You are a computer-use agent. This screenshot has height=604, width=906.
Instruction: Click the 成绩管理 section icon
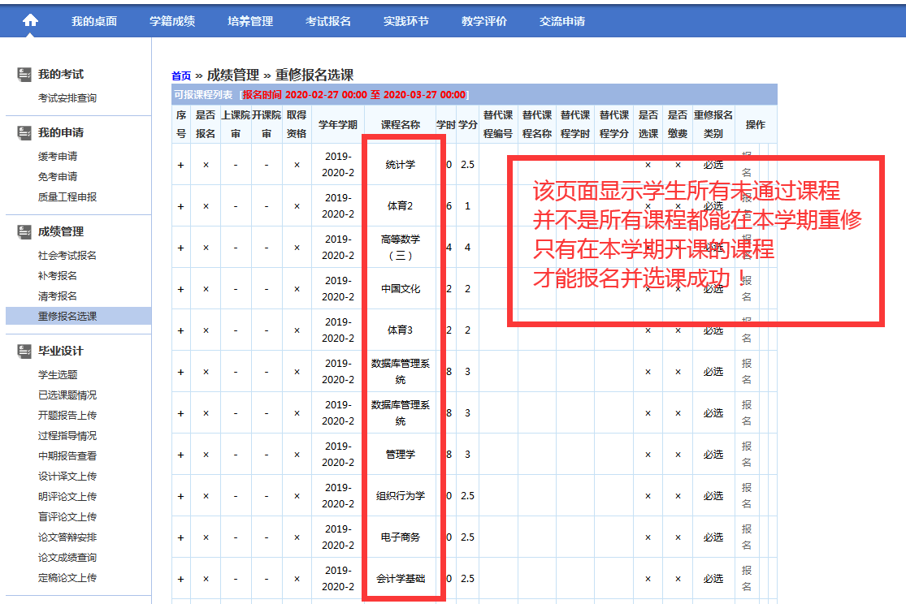pyautogui.click(x=24, y=232)
